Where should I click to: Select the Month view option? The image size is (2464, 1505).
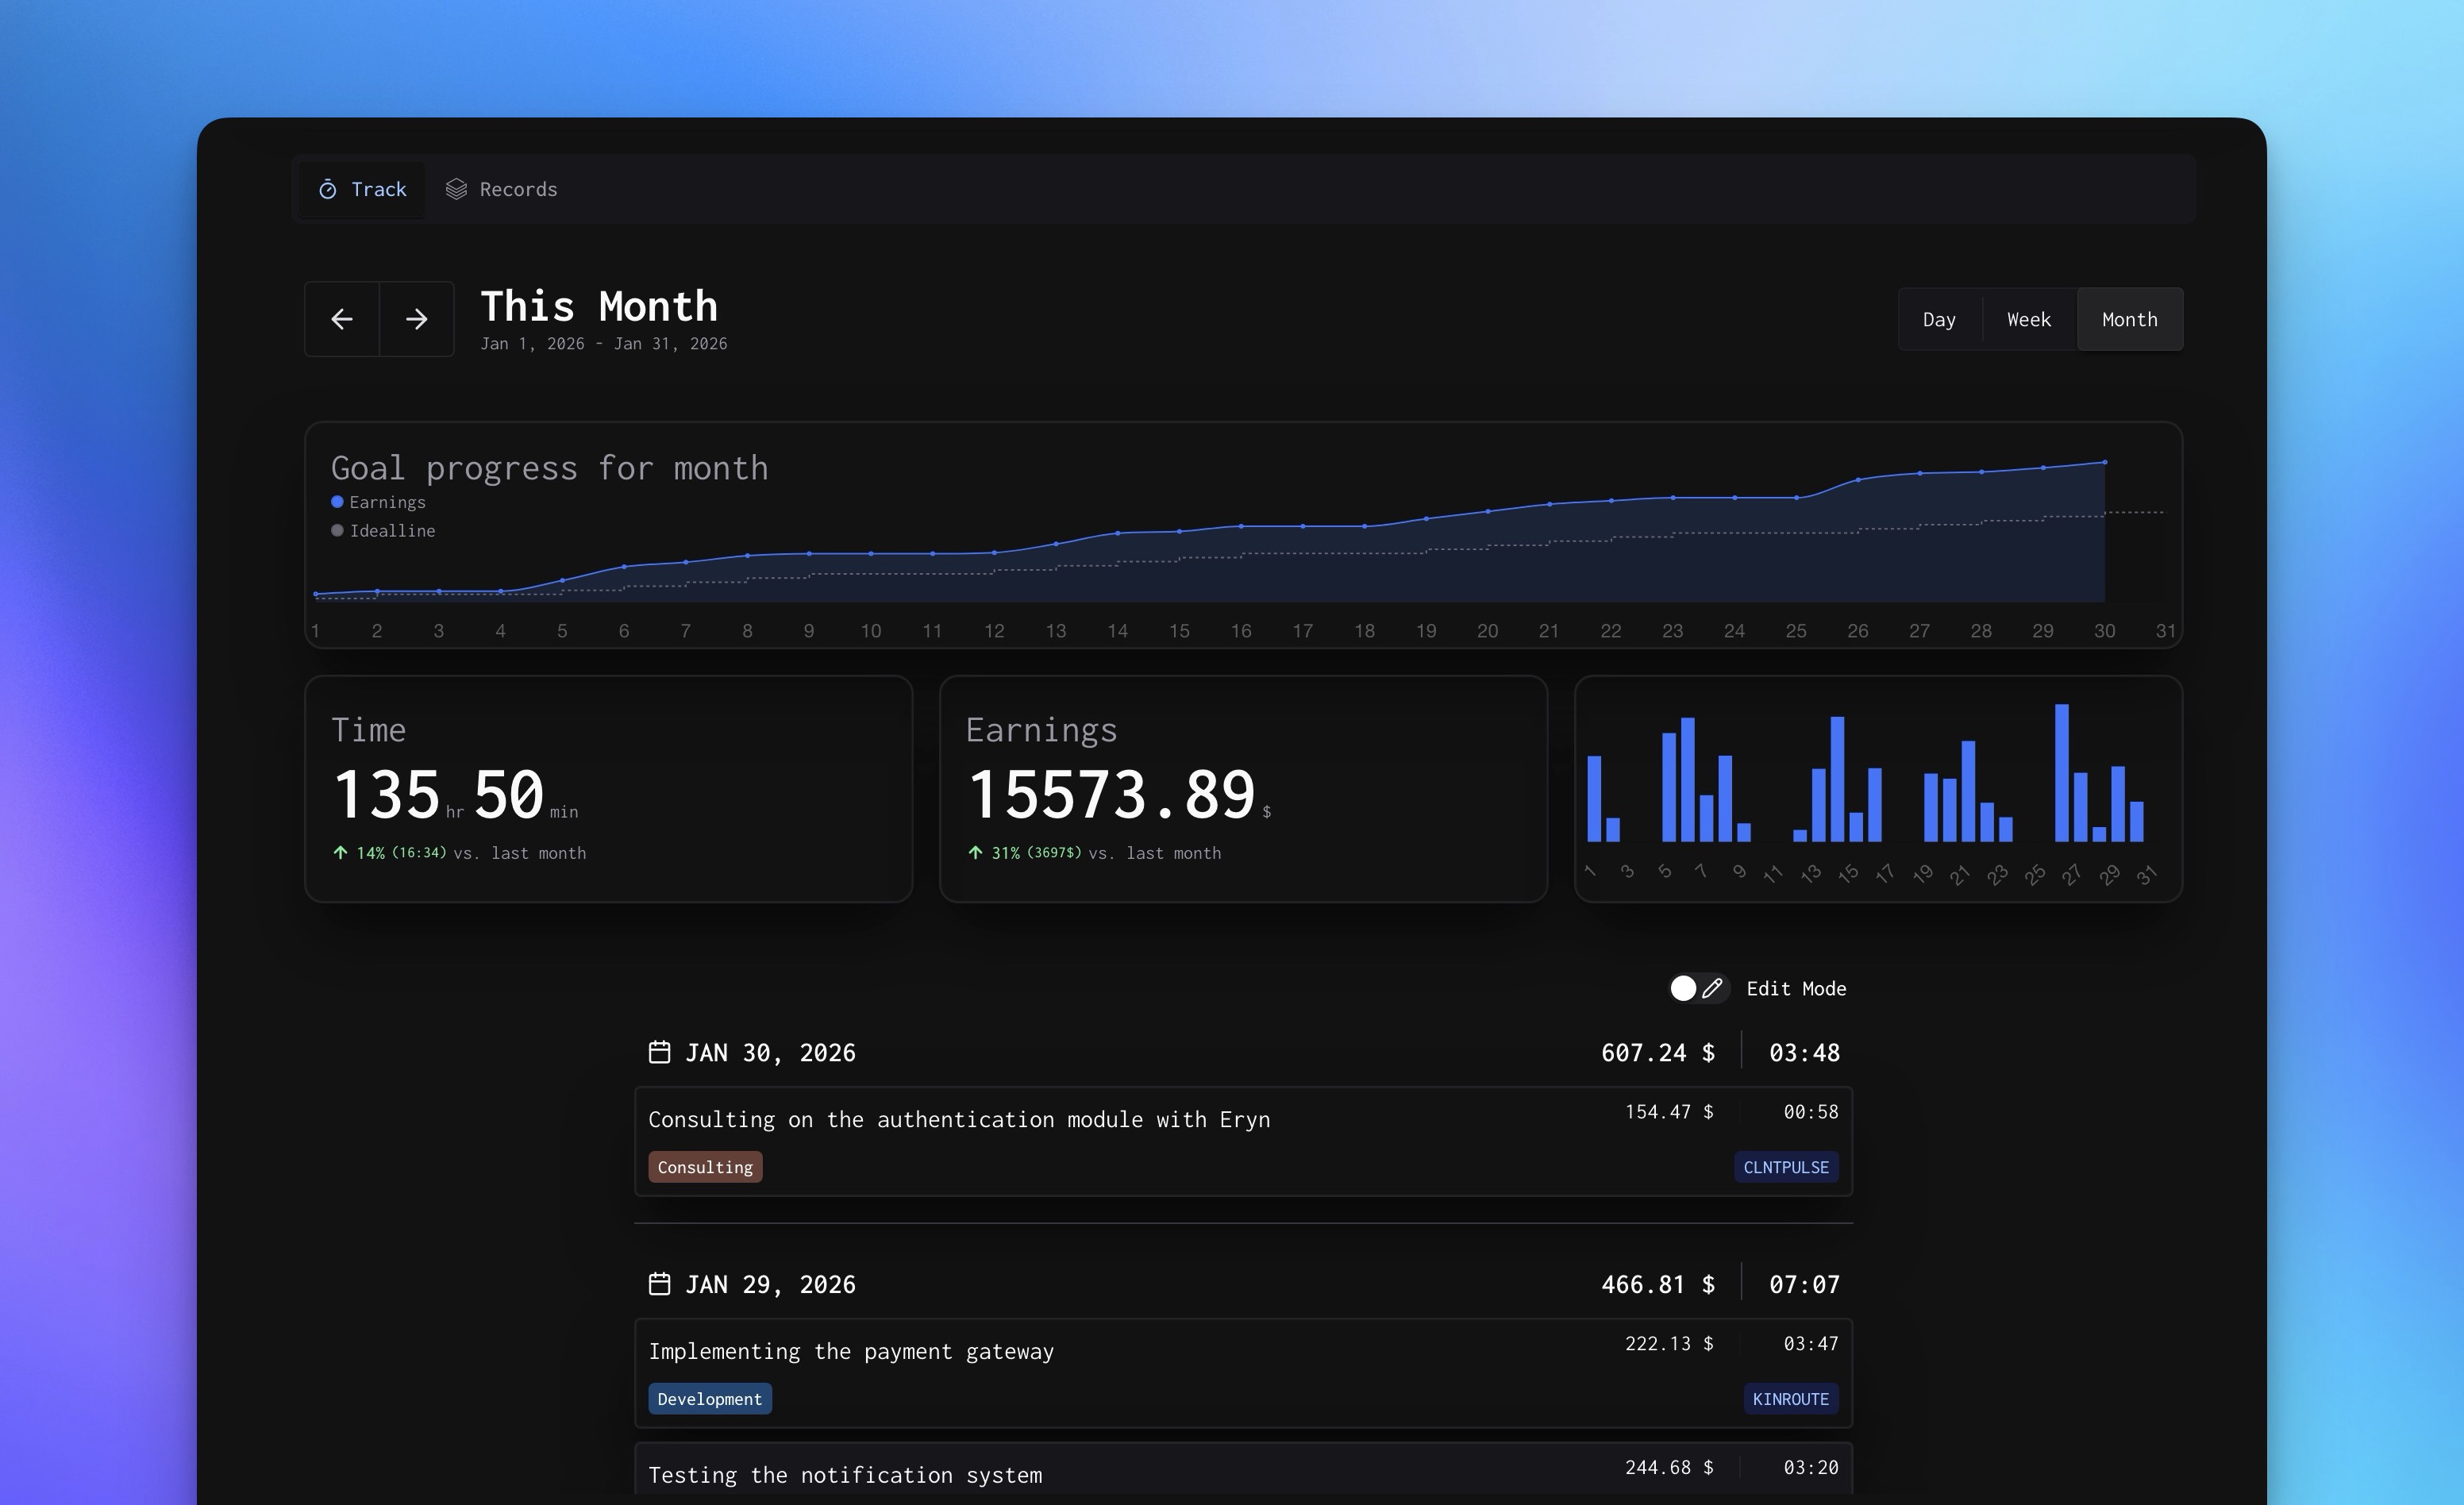[2129, 319]
